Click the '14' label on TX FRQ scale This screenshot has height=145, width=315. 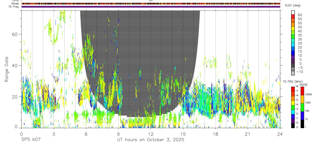(297, 104)
